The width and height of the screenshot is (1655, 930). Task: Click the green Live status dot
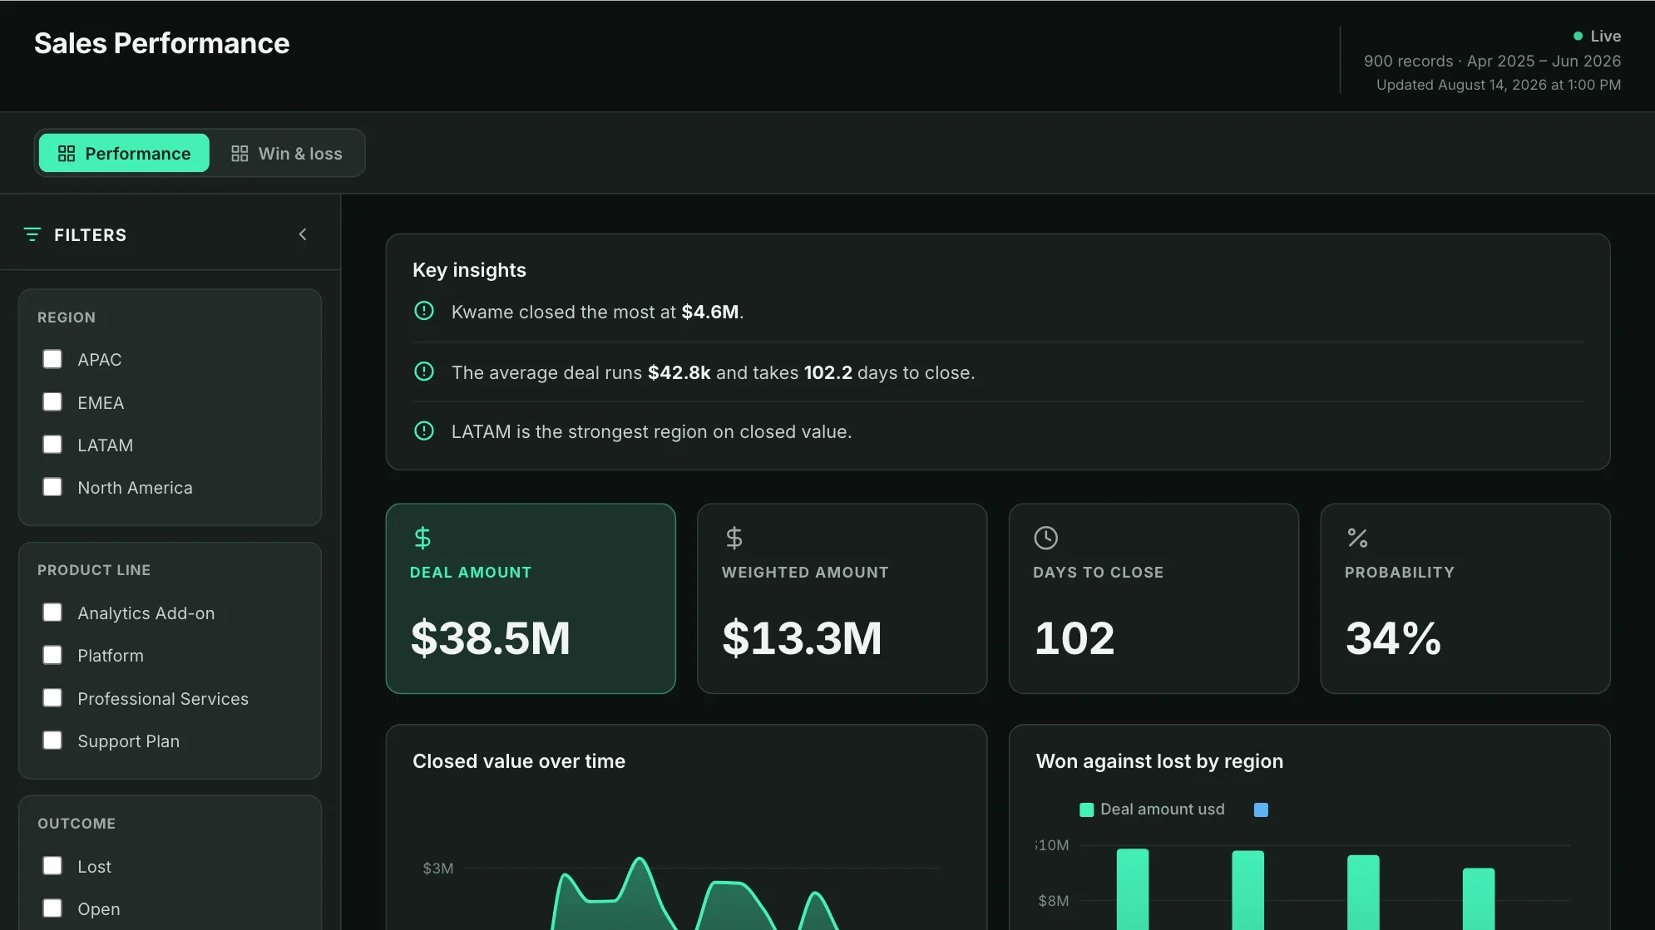1578,36
